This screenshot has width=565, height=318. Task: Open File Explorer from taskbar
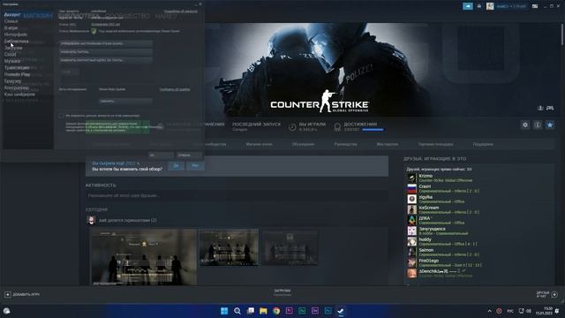tap(263, 311)
